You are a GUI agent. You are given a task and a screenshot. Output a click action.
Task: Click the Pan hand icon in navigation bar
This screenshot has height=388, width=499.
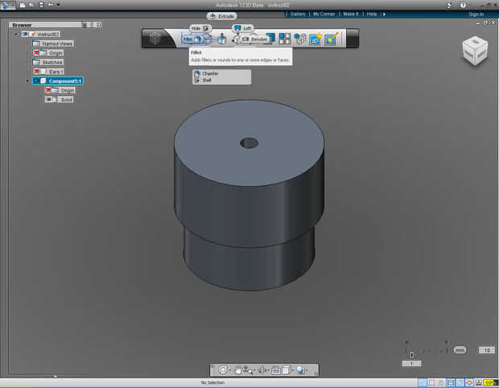pos(239,369)
